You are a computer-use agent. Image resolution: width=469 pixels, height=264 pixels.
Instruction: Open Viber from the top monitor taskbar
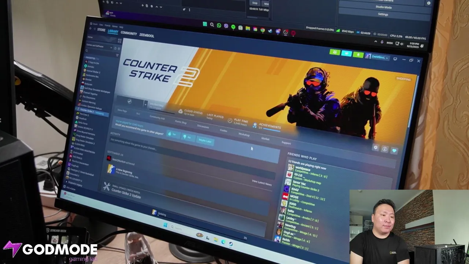[x=226, y=26]
